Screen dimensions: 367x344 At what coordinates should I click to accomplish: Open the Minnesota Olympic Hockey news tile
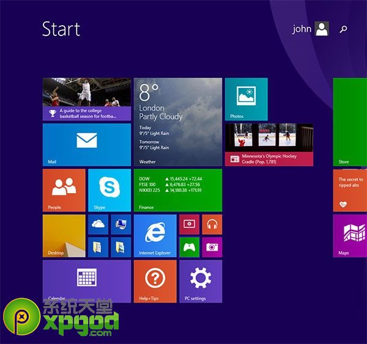tap(269, 145)
